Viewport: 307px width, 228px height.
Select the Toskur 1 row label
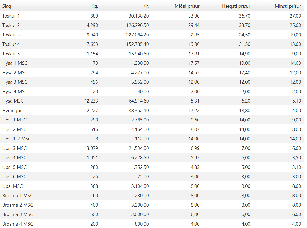click(11, 16)
